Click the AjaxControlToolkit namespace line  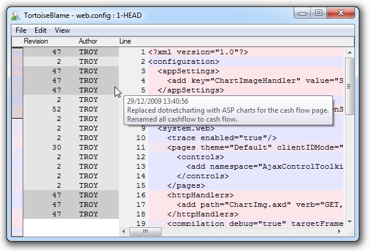point(265,166)
